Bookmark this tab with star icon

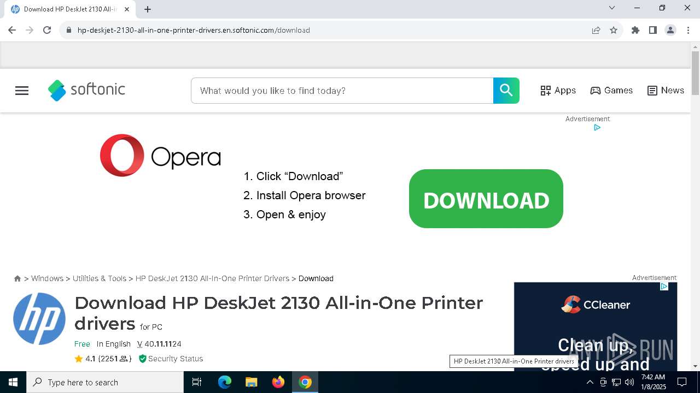pos(614,30)
